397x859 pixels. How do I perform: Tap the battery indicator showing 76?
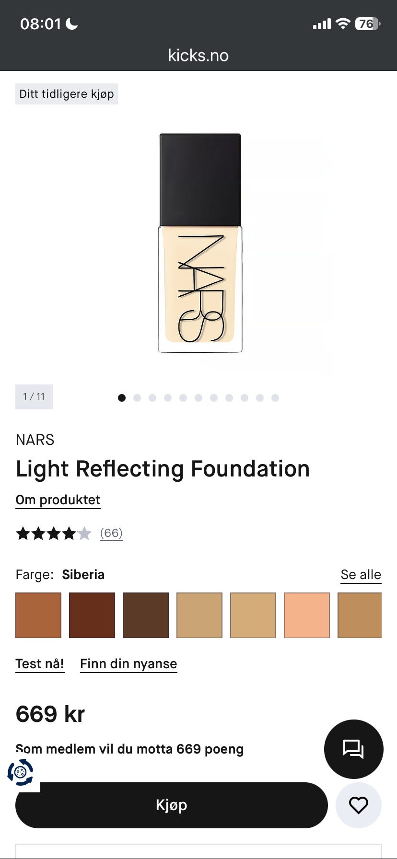(x=368, y=23)
